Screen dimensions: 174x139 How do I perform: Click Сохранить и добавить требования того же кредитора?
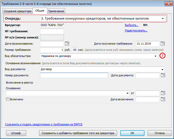[78, 133]
